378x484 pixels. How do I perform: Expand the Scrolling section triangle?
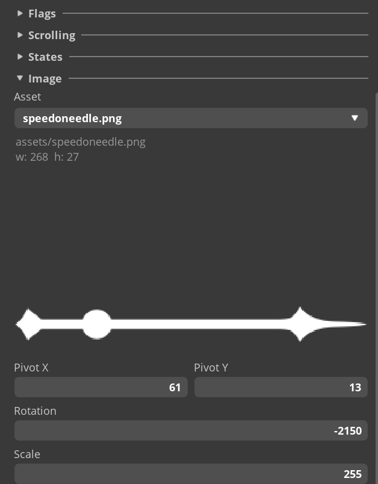[20, 35]
